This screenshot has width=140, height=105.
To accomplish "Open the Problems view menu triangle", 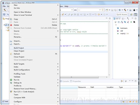I will (129, 81).
